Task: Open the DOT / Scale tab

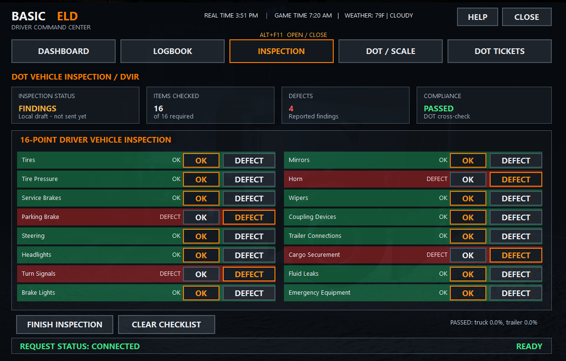Action: pyautogui.click(x=391, y=51)
